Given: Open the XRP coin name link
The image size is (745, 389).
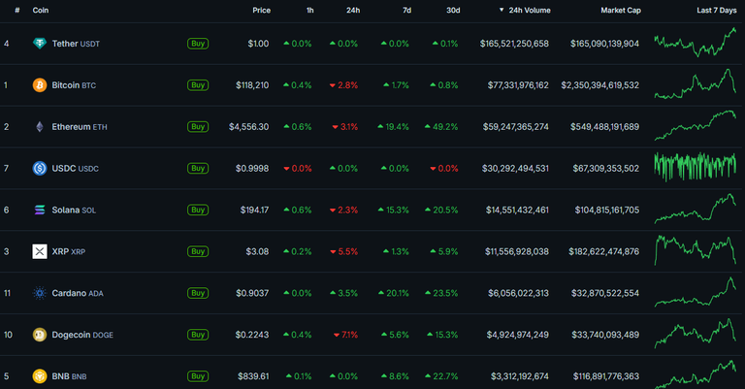Looking at the screenshot, I should click(x=69, y=251).
